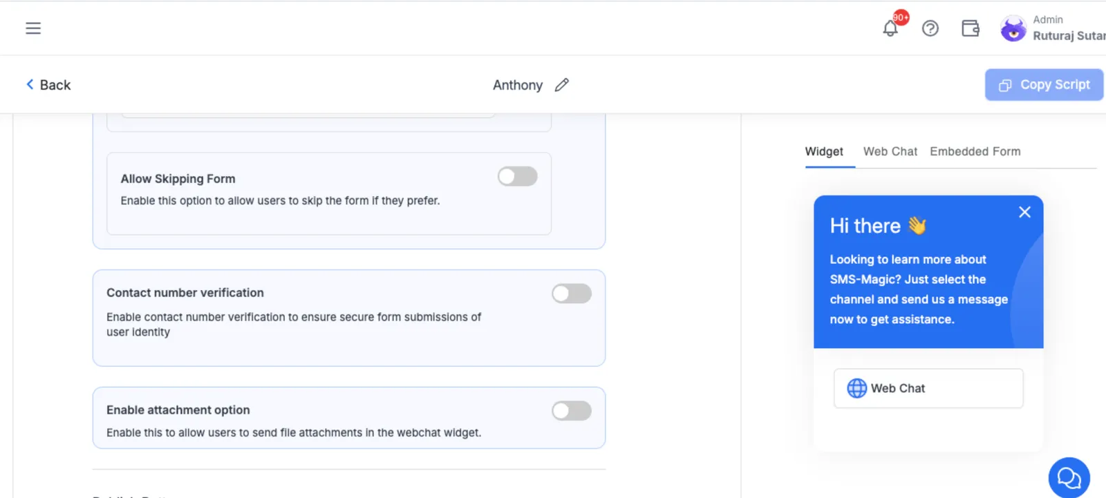Select the Widget tab
This screenshot has width=1106, height=498.
[x=824, y=151]
